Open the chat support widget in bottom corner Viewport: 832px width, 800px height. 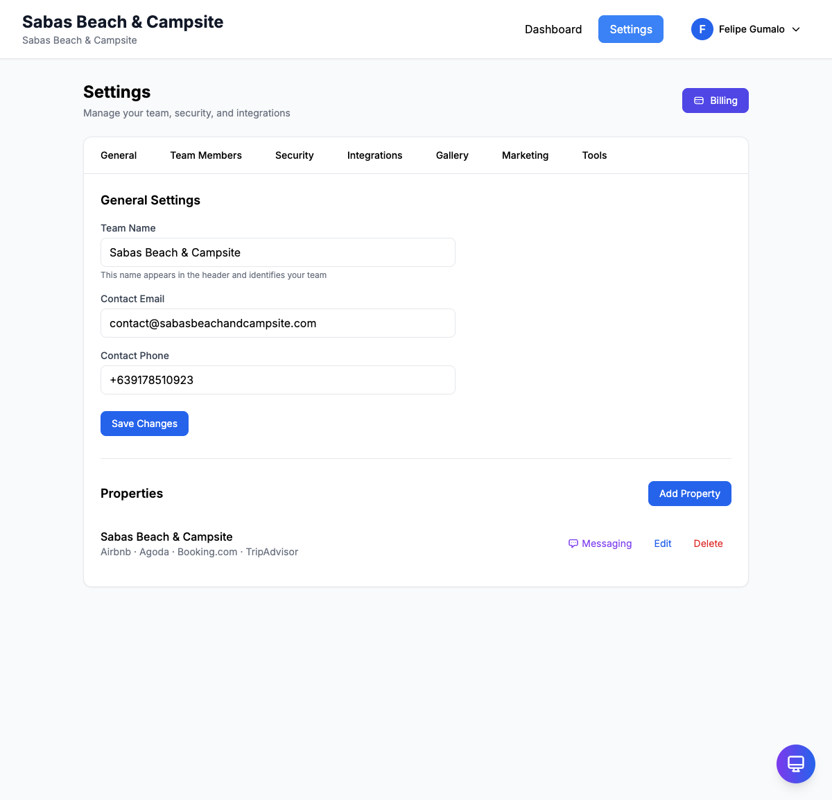[795, 763]
